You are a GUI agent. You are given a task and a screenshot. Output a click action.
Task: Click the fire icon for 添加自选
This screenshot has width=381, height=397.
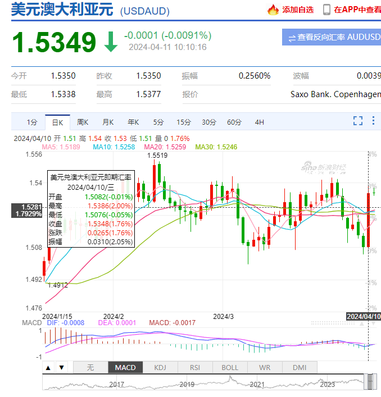pyautogui.click(x=274, y=10)
